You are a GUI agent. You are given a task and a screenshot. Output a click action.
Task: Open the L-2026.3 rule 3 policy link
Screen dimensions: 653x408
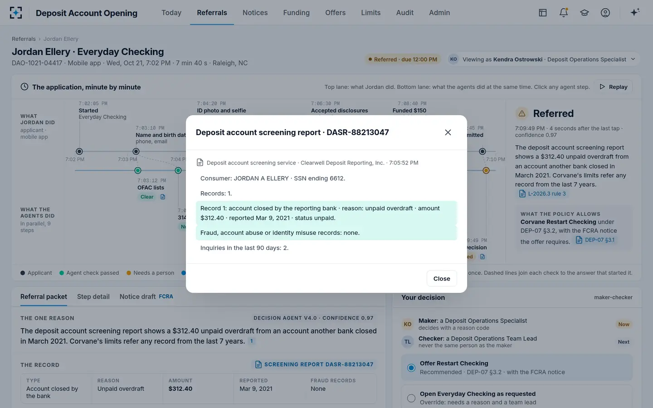pos(542,194)
